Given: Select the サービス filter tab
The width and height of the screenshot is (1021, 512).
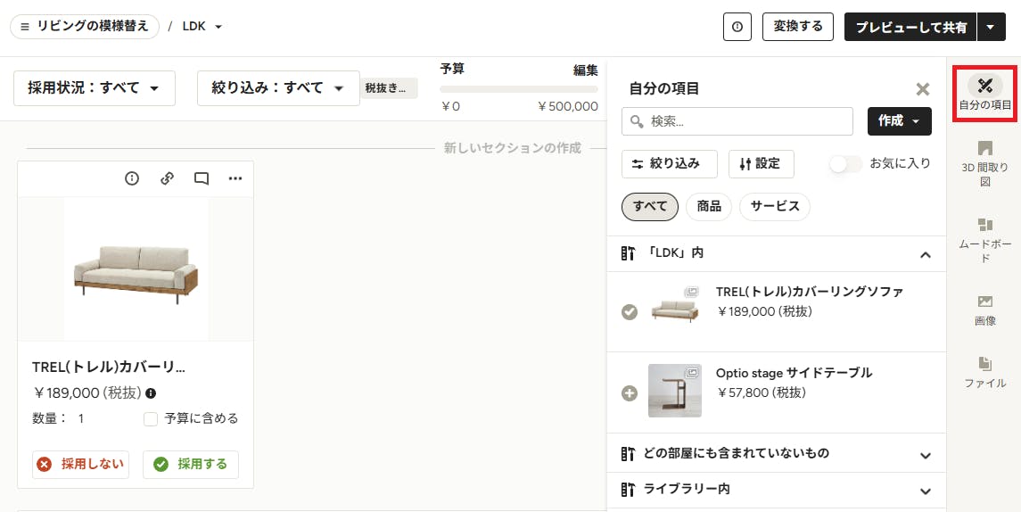Looking at the screenshot, I should click(774, 207).
